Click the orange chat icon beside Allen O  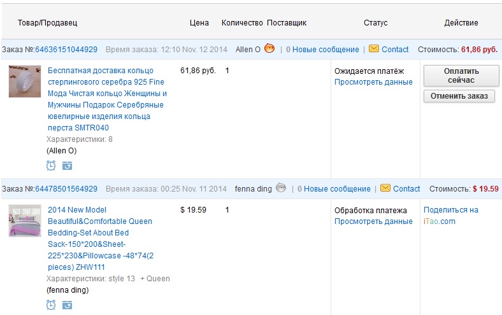click(269, 48)
